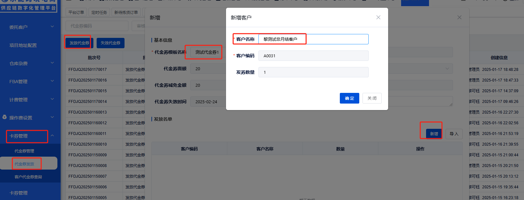Click the 代金券编码 search box
Image resolution: width=524 pixels, height=200 pixels.
[97, 26]
